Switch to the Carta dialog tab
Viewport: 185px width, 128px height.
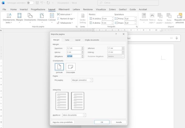[x=67, y=40]
